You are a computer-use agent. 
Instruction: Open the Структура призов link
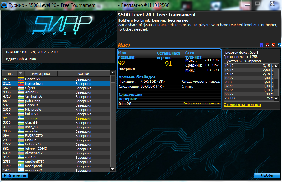(242, 105)
